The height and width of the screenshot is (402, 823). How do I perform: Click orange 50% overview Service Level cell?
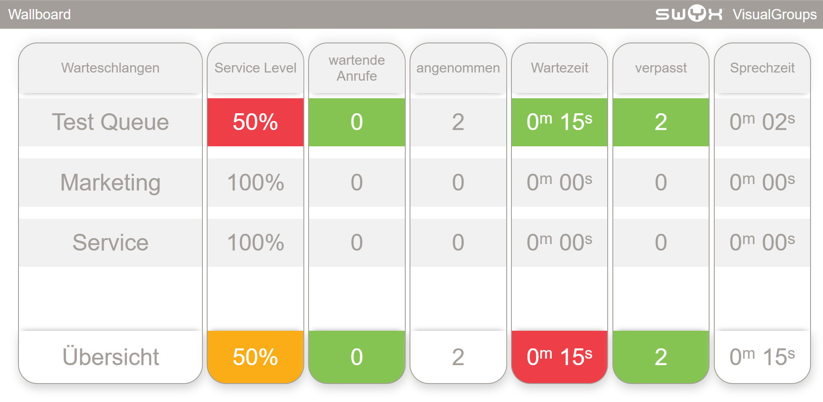click(255, 357)
